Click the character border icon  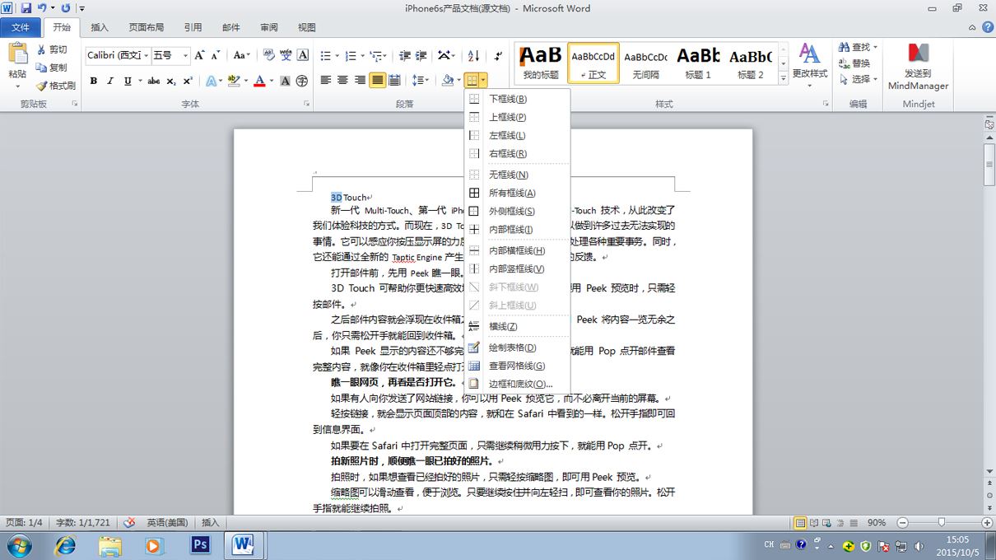coord(303,55)
